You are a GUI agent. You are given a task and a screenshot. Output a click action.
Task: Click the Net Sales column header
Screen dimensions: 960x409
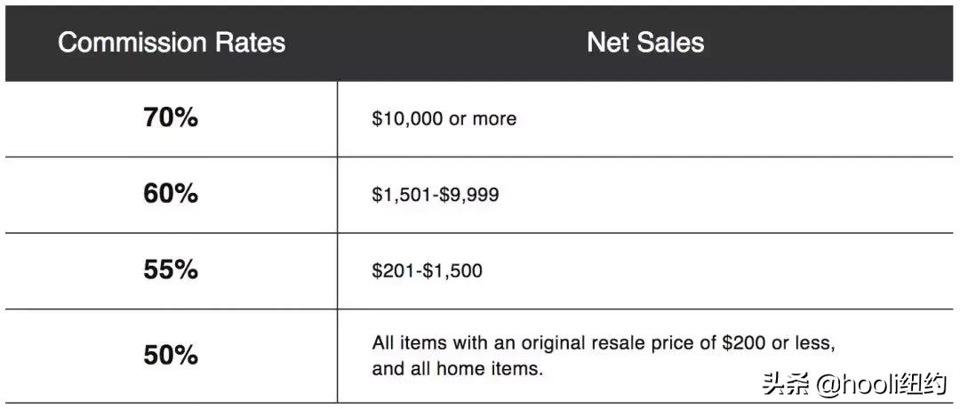(x=645, y=43)
